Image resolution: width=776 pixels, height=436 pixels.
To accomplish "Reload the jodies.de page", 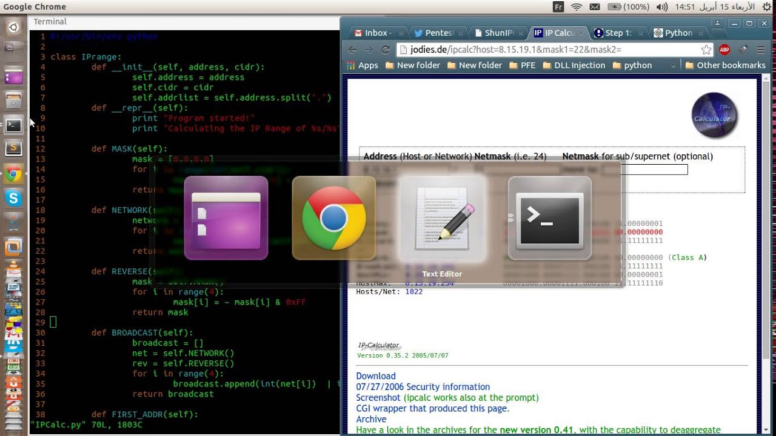I will click(386, 50).
